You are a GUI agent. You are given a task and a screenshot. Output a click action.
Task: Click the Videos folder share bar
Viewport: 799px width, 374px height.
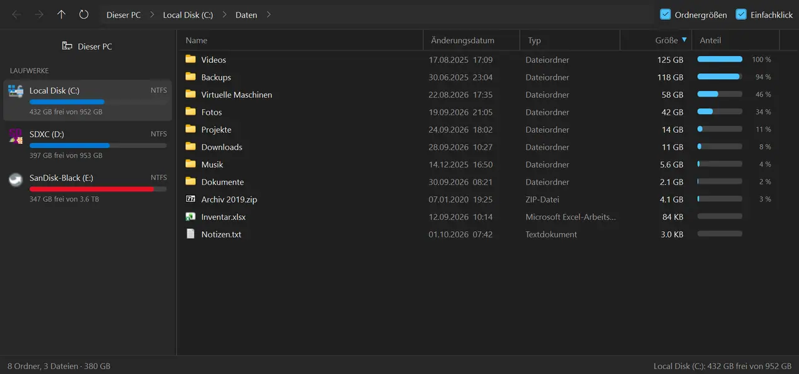pos(720,59)
